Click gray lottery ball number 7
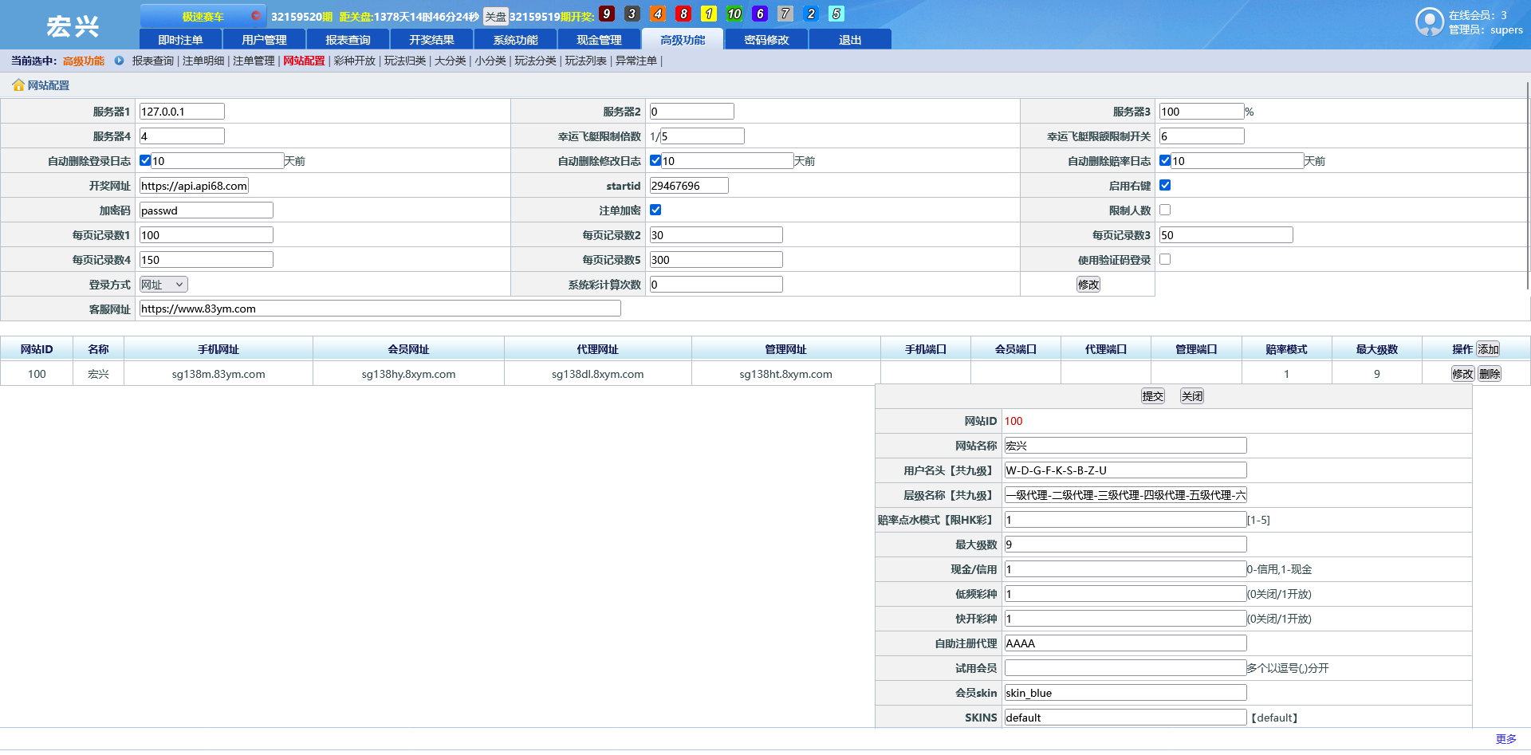The height and width of the screenshot is (755, 1531). tap(785, 14)
